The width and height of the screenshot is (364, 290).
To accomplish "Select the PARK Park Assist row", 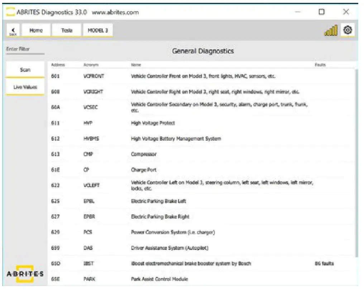I will tap(201, 279).
